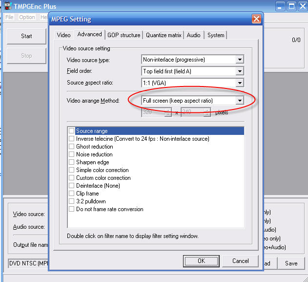The height and width of the screenshot is (282, 308).
Task: Open the Video source type dropdown
Action: 240,60
